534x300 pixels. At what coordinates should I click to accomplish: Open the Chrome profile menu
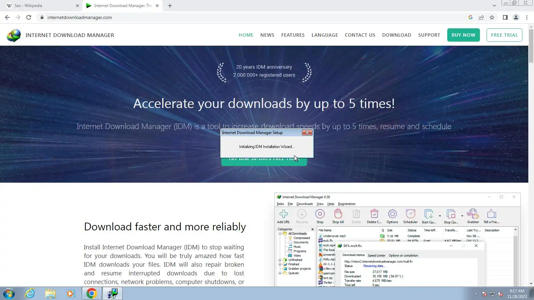click(x=516, y=17)
